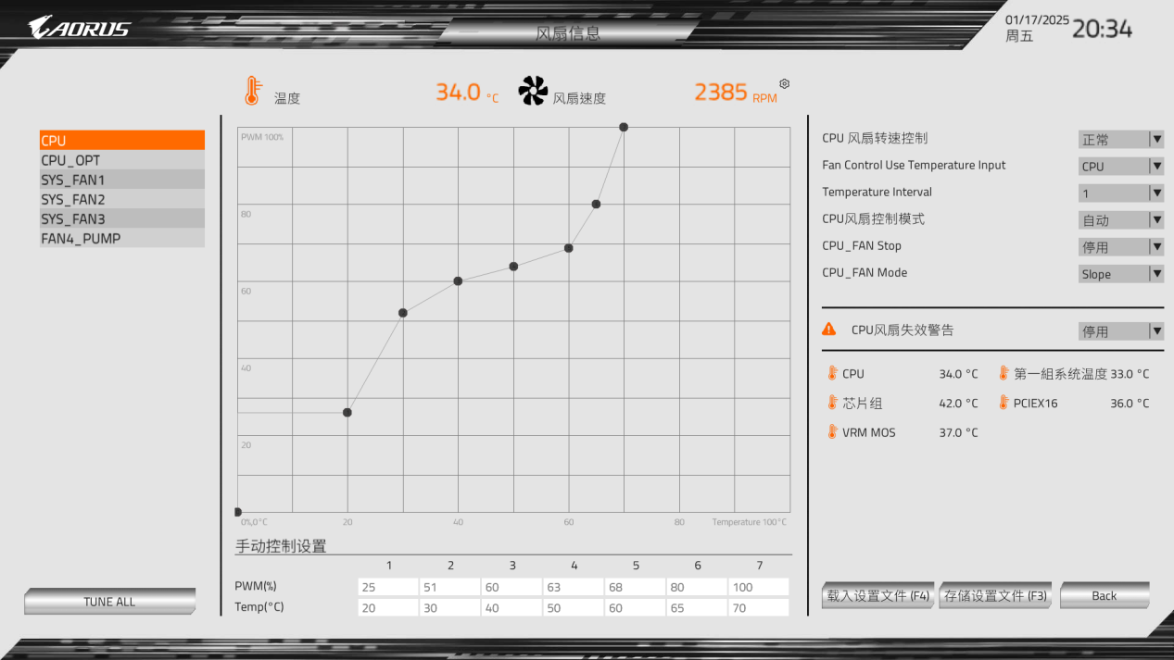Screen dimensions: 1174x660
Task: Click the AORUS logo in the top-left
Action: (80, 28)
